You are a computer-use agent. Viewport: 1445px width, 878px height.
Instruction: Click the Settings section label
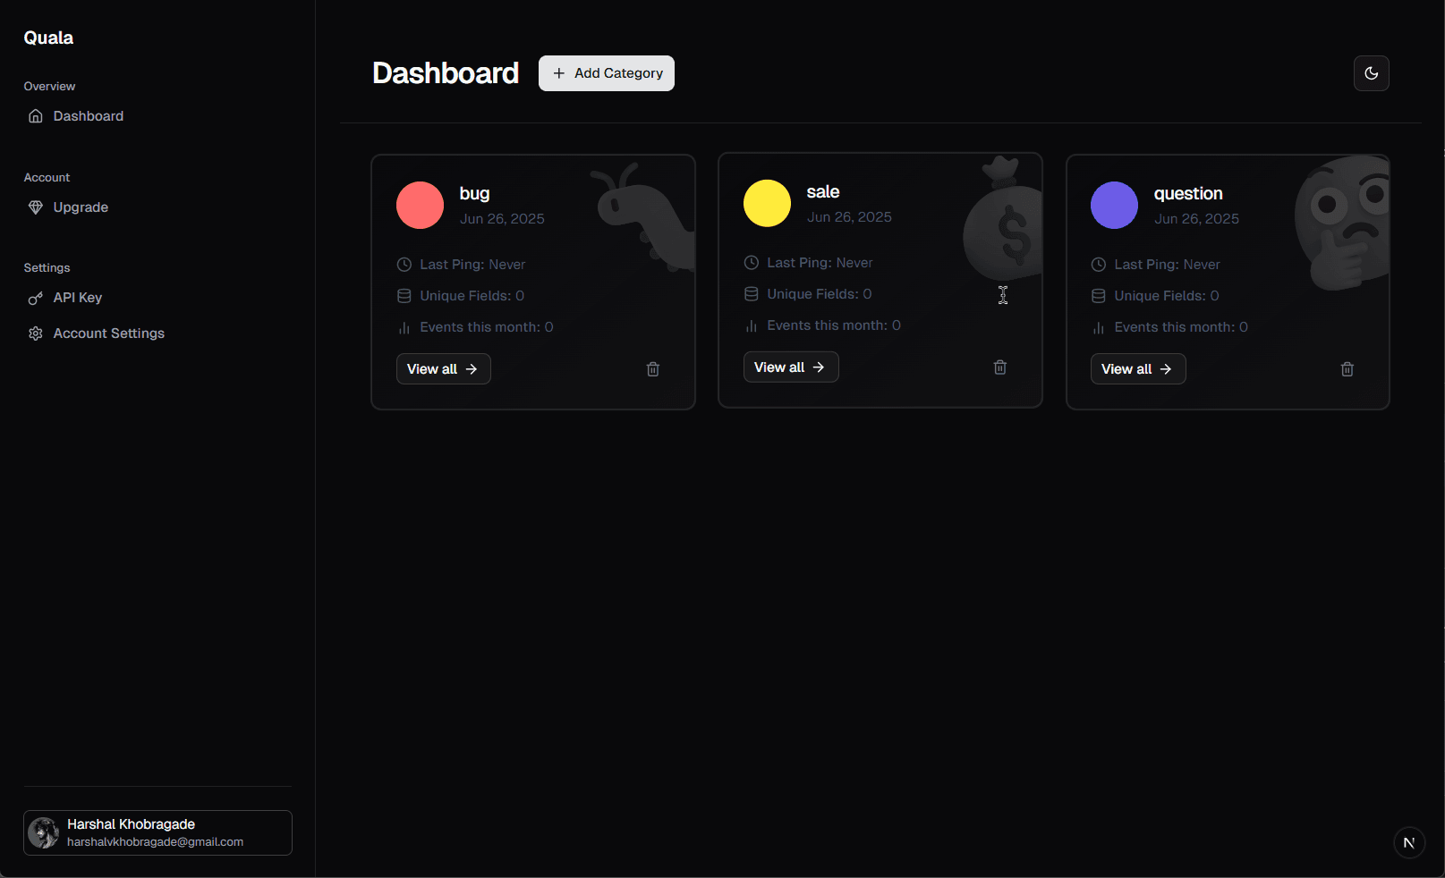[47, 268]
